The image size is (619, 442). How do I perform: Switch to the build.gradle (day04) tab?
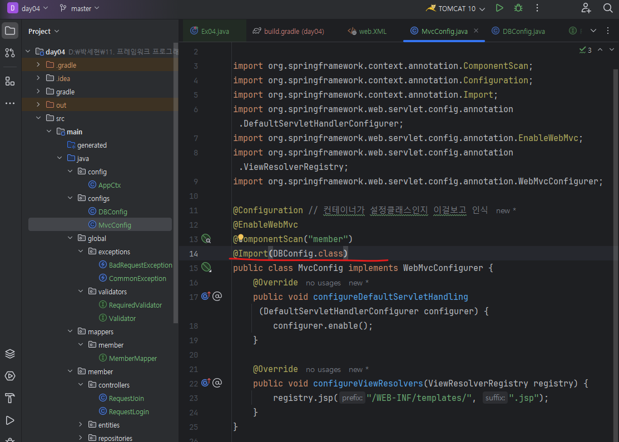click(x=294, y=31)
